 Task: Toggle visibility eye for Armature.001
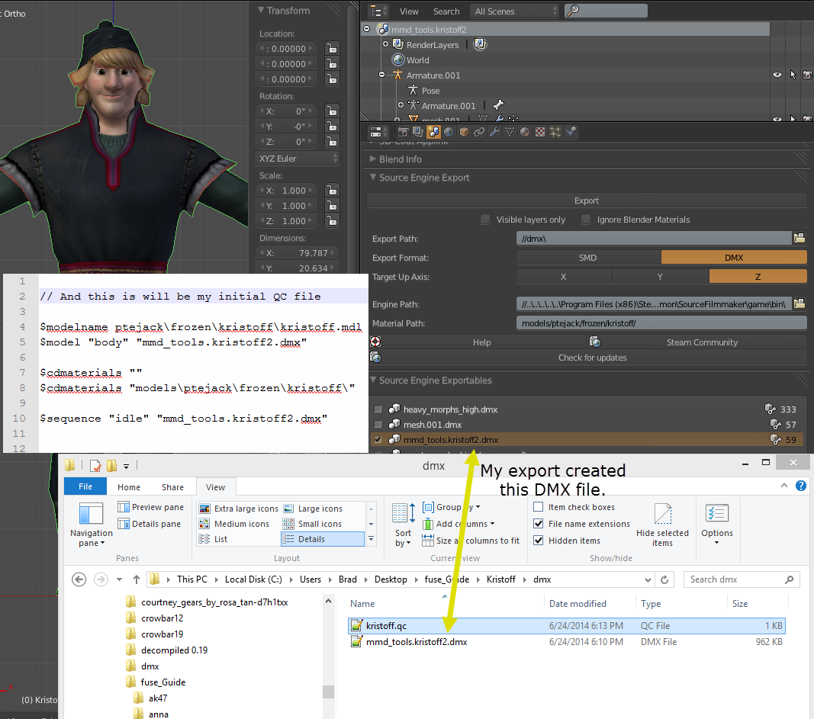point(777,75)
